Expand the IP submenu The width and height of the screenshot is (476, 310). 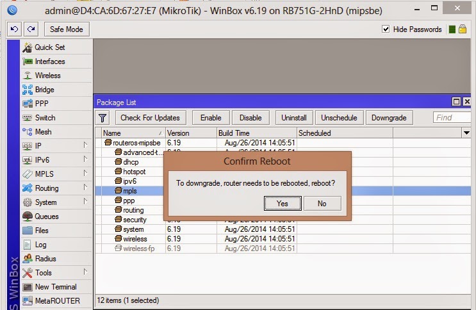[x=85, y=145]
